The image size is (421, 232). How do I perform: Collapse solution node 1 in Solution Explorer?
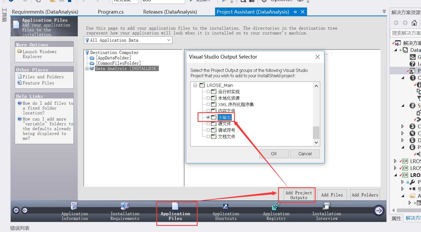pos(403,78)
